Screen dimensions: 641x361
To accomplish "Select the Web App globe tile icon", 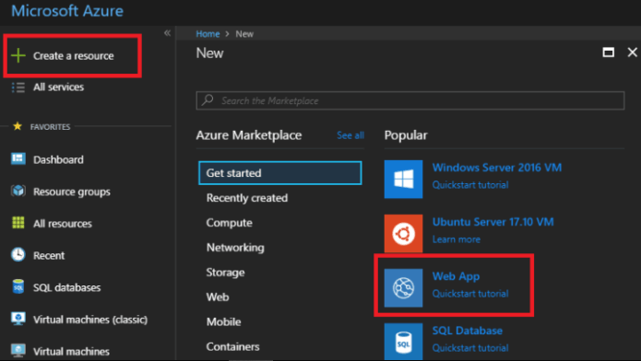I will tap(403, 288).
